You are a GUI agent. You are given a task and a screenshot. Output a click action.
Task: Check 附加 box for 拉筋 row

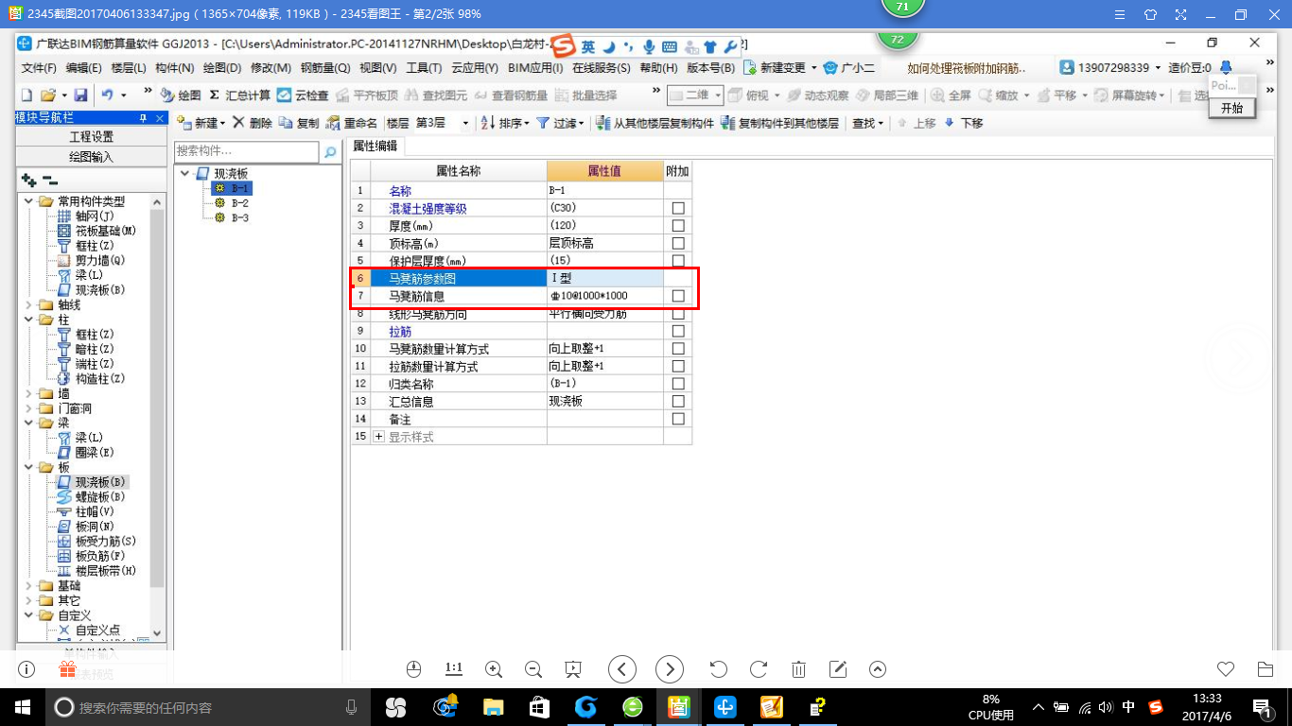click(678, 331)
